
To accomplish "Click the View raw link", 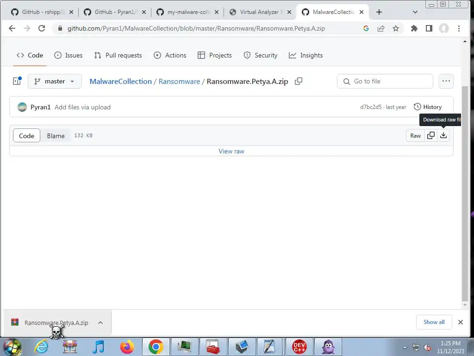I will [x=231, y=151].
